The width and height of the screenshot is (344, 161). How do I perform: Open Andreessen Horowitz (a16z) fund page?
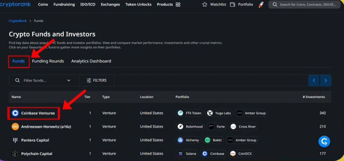[46, 127]
